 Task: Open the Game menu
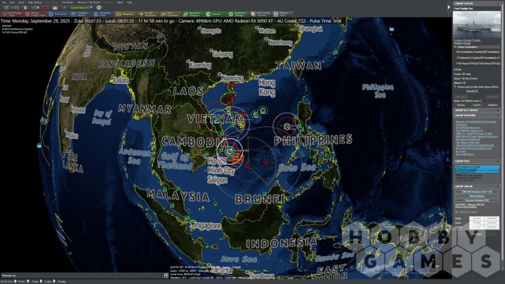(x=21, y=2)
